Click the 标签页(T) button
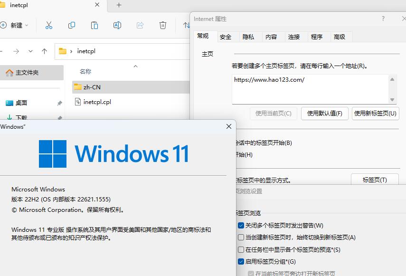The height and width of the screenshot is (276, 406). pyautogui.click(x=375, y=180)
